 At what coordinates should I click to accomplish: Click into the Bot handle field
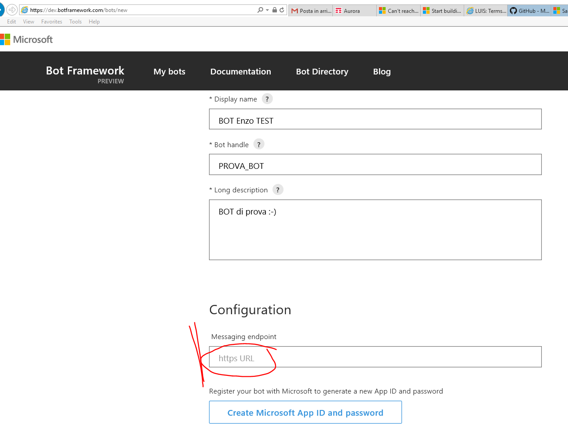click(375, 165)
